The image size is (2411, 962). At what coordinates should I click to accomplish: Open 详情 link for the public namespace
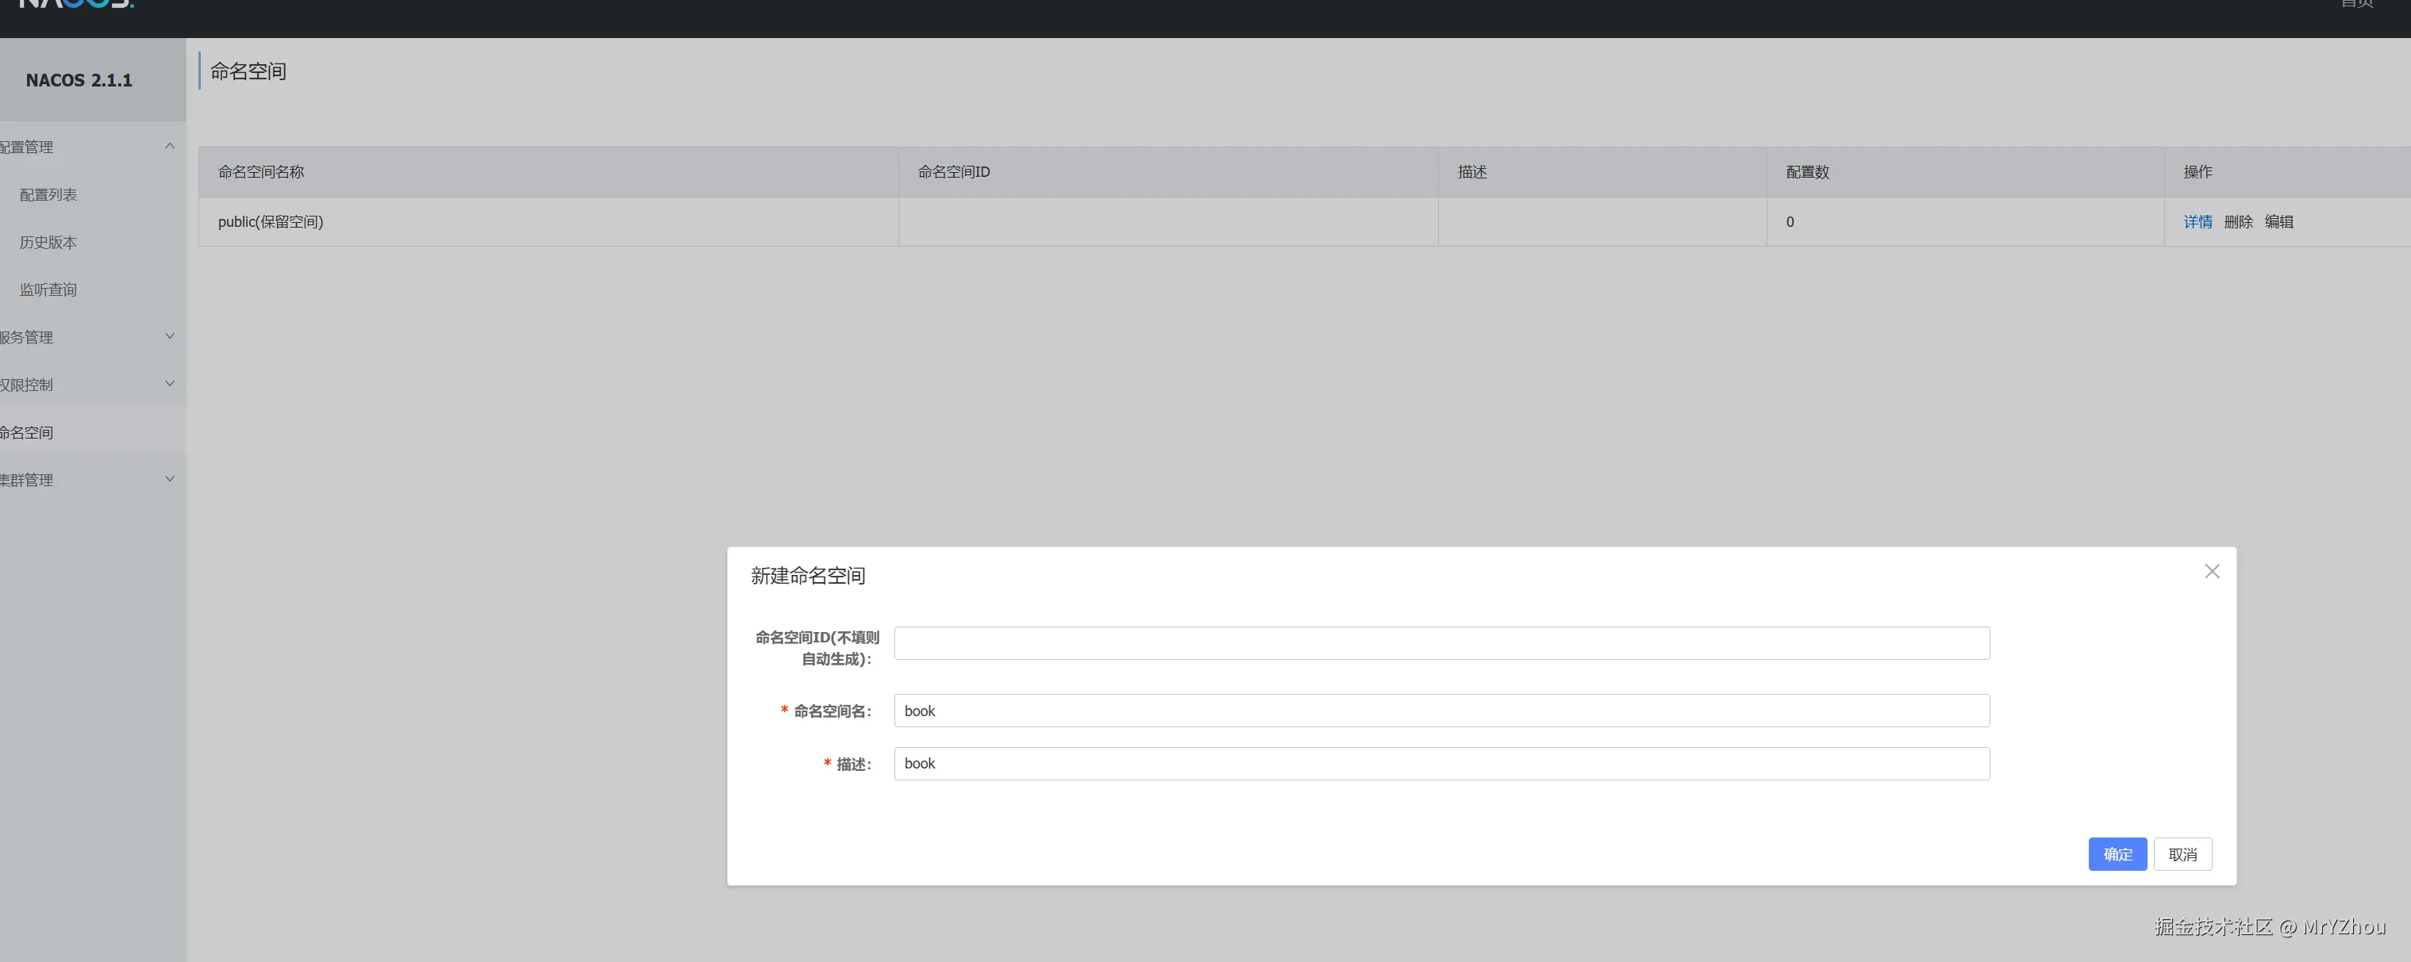pyautogui.click(x=2198, y=221)
